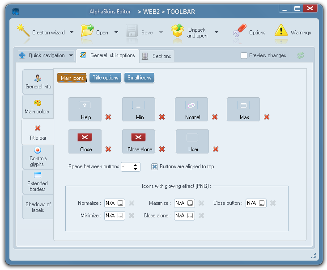This screenshot has width=327, height=270.
Task: Click the gray X next to Close alone field
Action: 201,216
